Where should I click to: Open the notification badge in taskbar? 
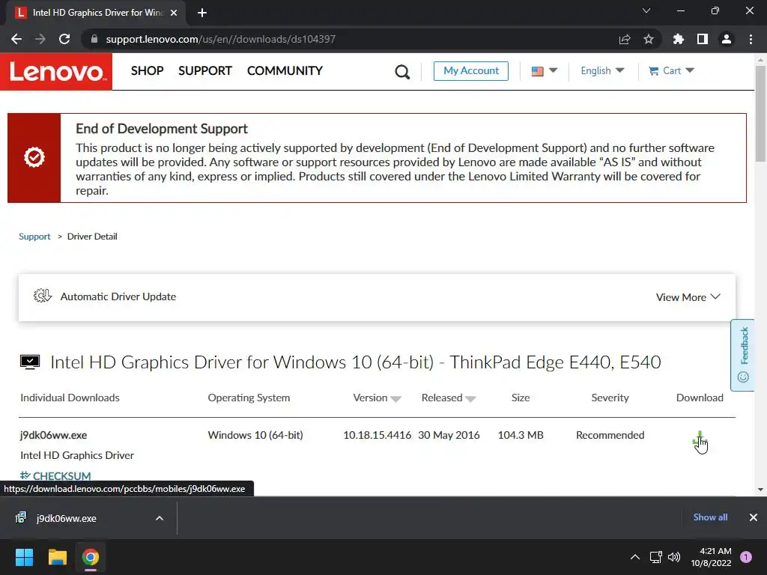(746, 557)
